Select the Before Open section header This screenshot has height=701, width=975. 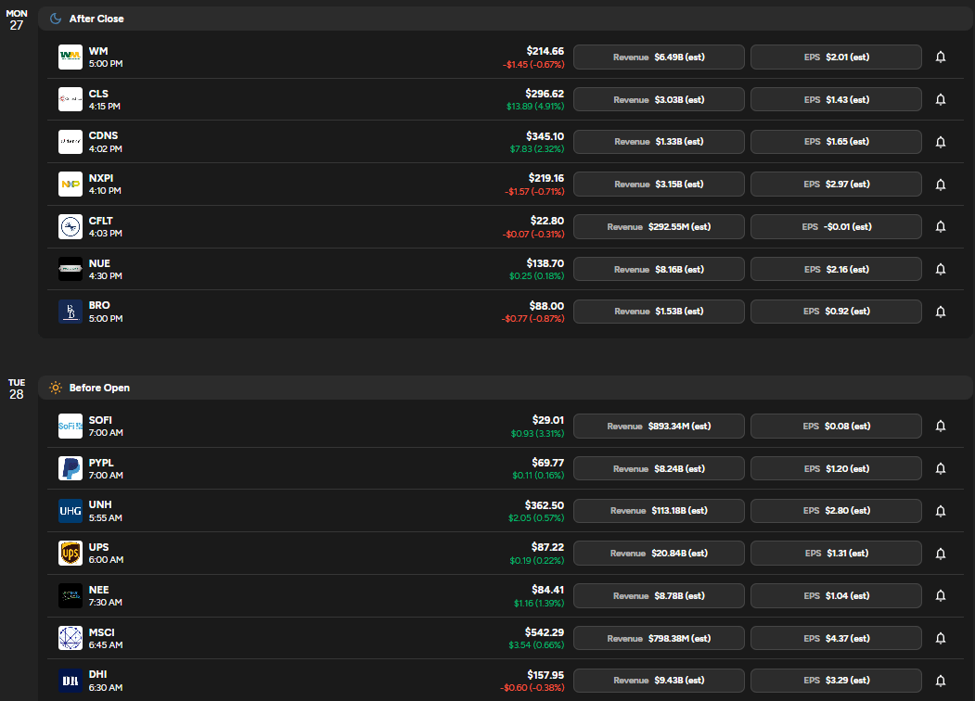505,388
